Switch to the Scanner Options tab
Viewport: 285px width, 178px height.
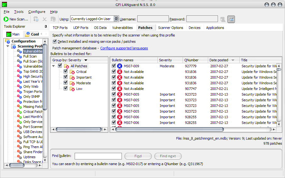tap(170, 28)
